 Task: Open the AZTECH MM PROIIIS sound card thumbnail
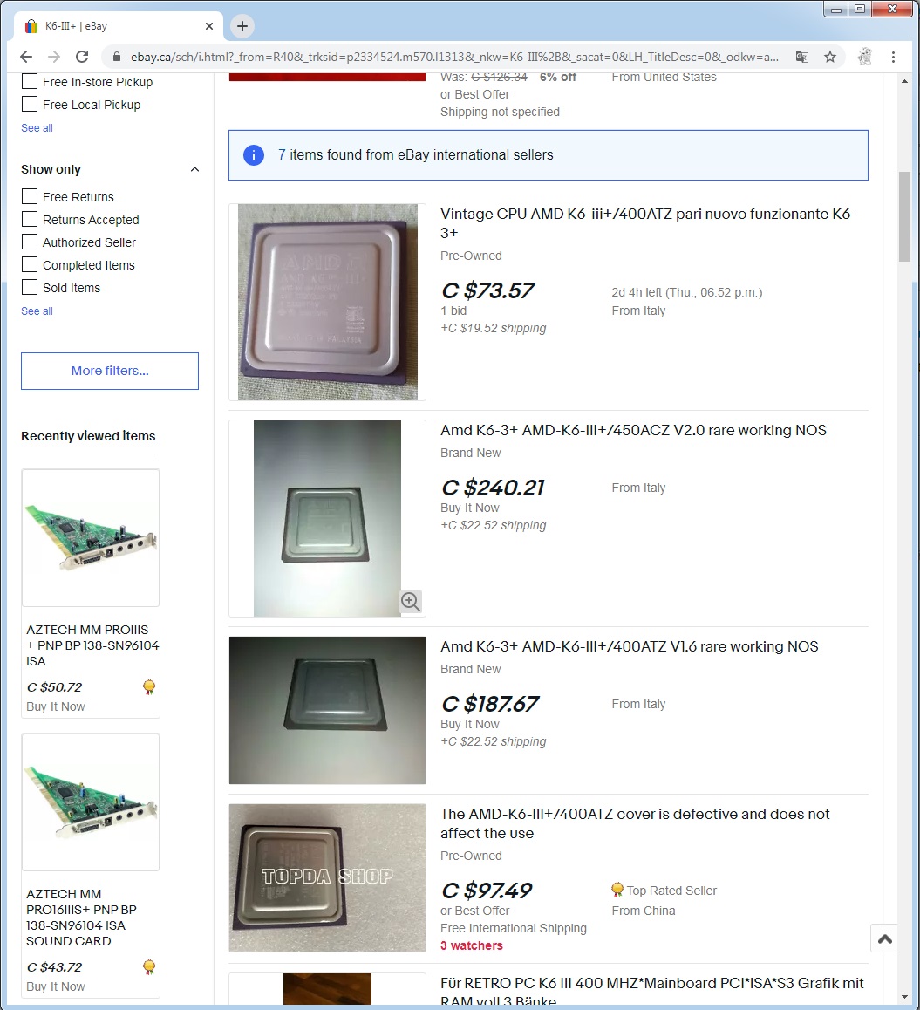(91, 538)
